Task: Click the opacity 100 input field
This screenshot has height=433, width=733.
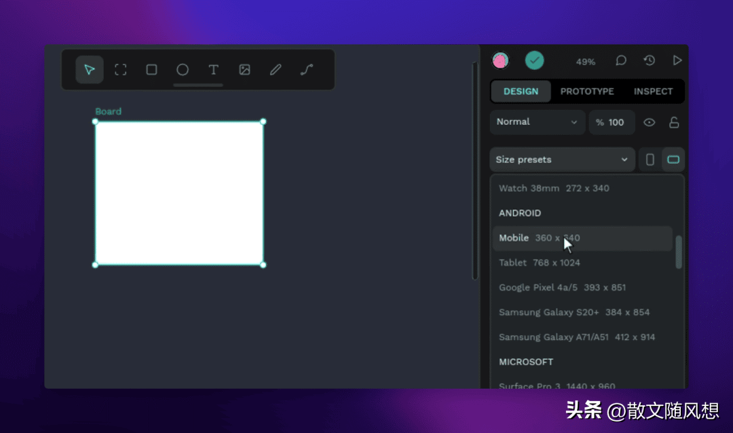Action: click(x=612, y=122)
